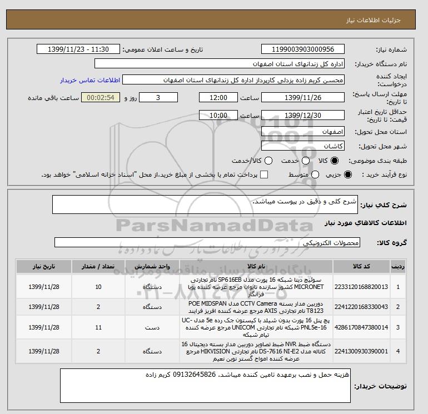Click the HIKVISION NVR item name

[x=256, y=351]
